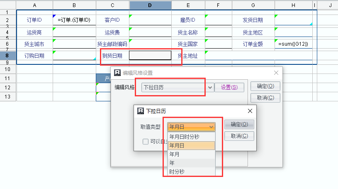Click the 运货商 label cell

click(x=34, y=32)
